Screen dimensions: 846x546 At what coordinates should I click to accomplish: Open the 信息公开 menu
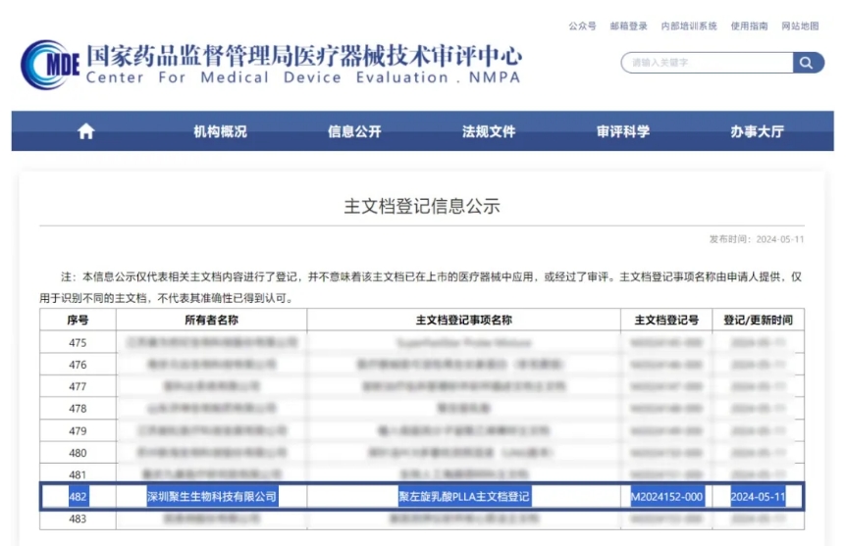[x=354, y=131]
